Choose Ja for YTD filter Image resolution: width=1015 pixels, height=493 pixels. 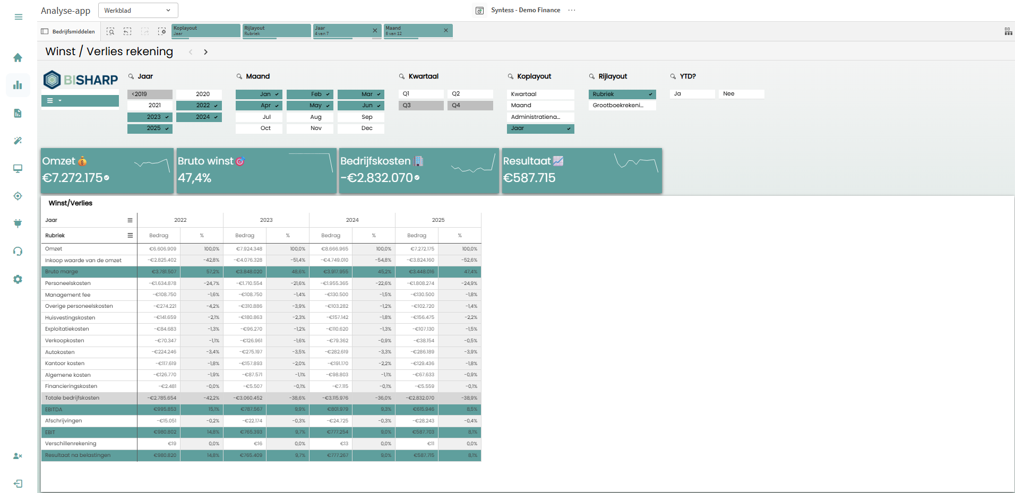[692, 94]
